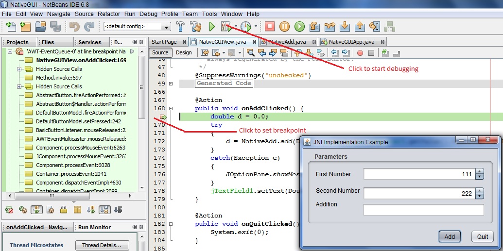Click the Run to Cursor icon

pos(375,27)
